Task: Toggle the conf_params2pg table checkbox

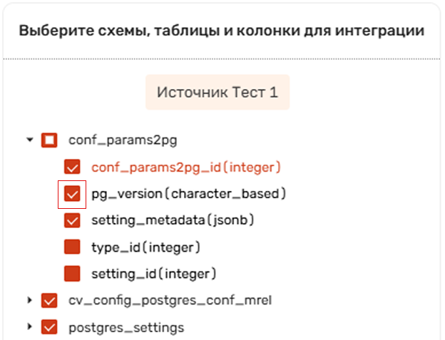Action: point(49,140)
